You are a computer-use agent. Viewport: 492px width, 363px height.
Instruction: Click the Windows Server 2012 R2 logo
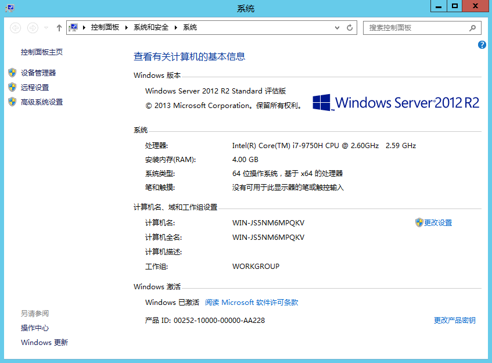pyautogui.click(x=396, y=103)
